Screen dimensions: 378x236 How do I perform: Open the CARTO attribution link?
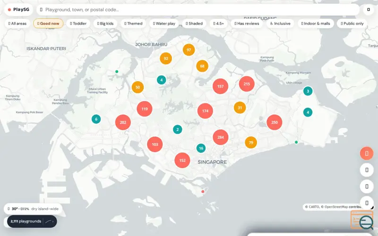click(312, 207)
